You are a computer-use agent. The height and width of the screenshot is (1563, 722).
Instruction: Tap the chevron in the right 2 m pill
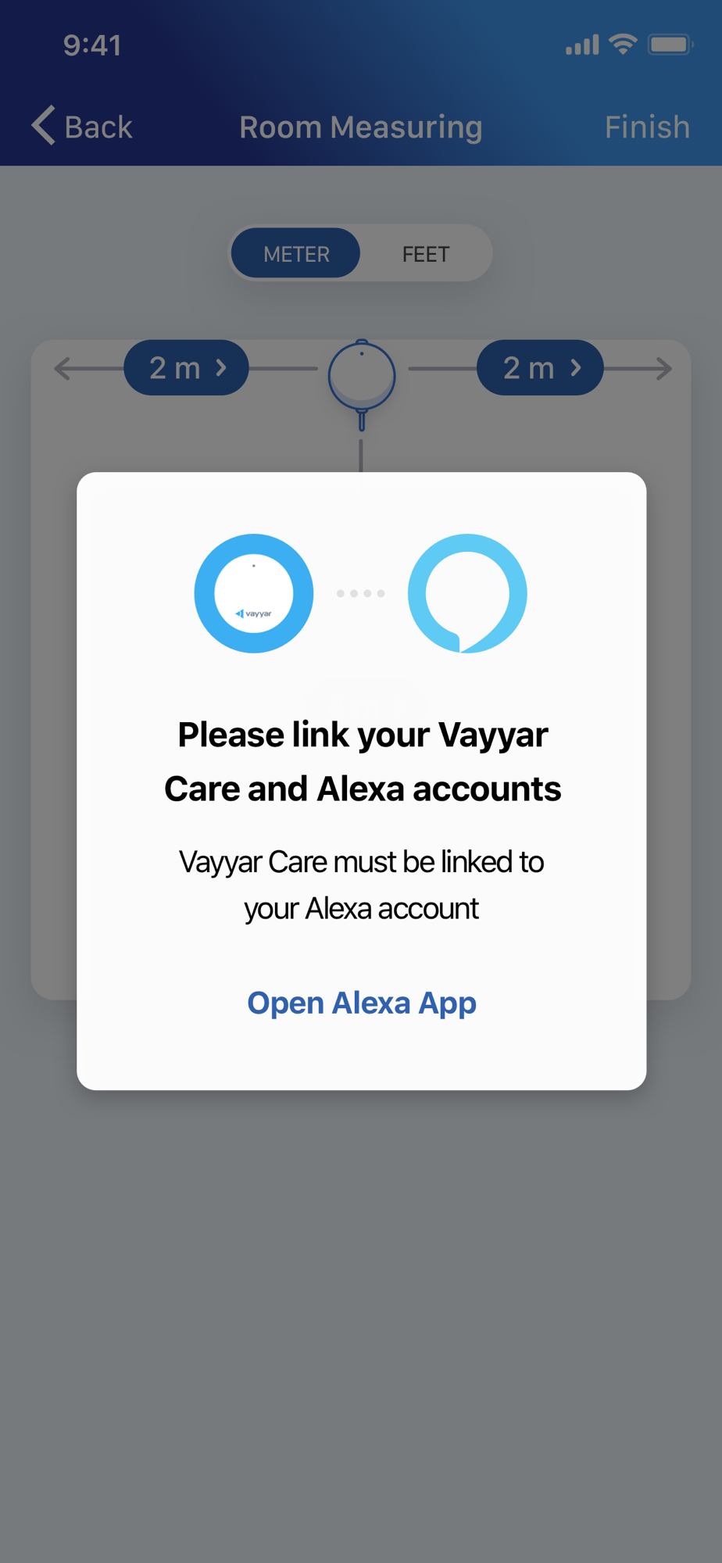click(576, 367)
